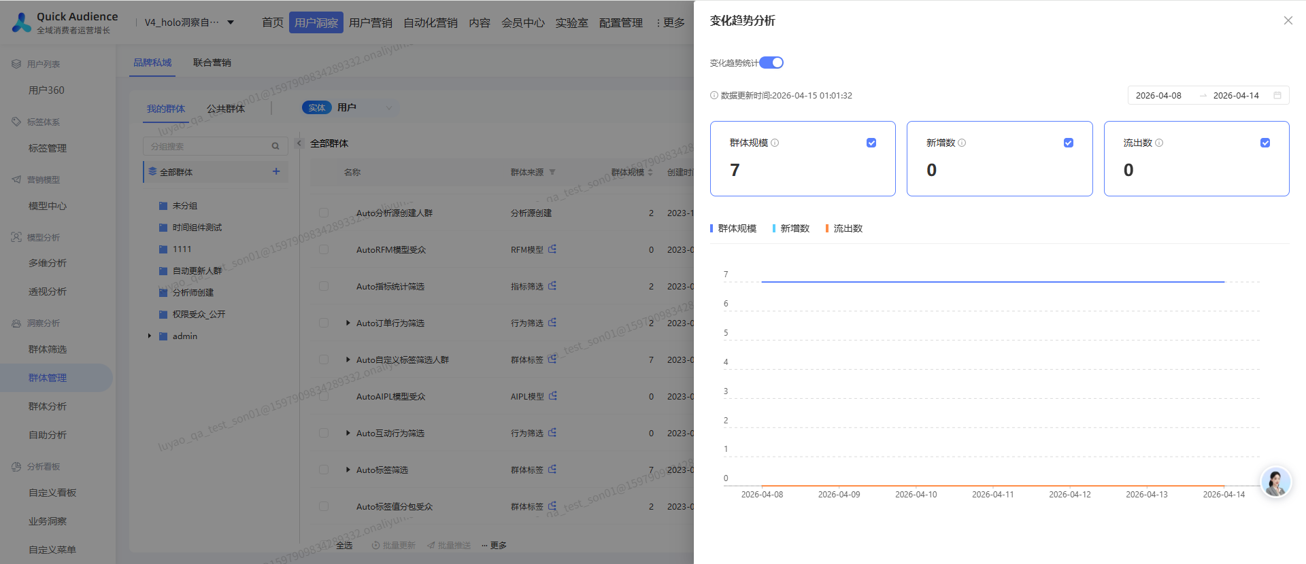The image size is (1306, 564).
Task: Click end date 2026-04-14 field
Action: pyautogui.click(x=1236, y=95)
